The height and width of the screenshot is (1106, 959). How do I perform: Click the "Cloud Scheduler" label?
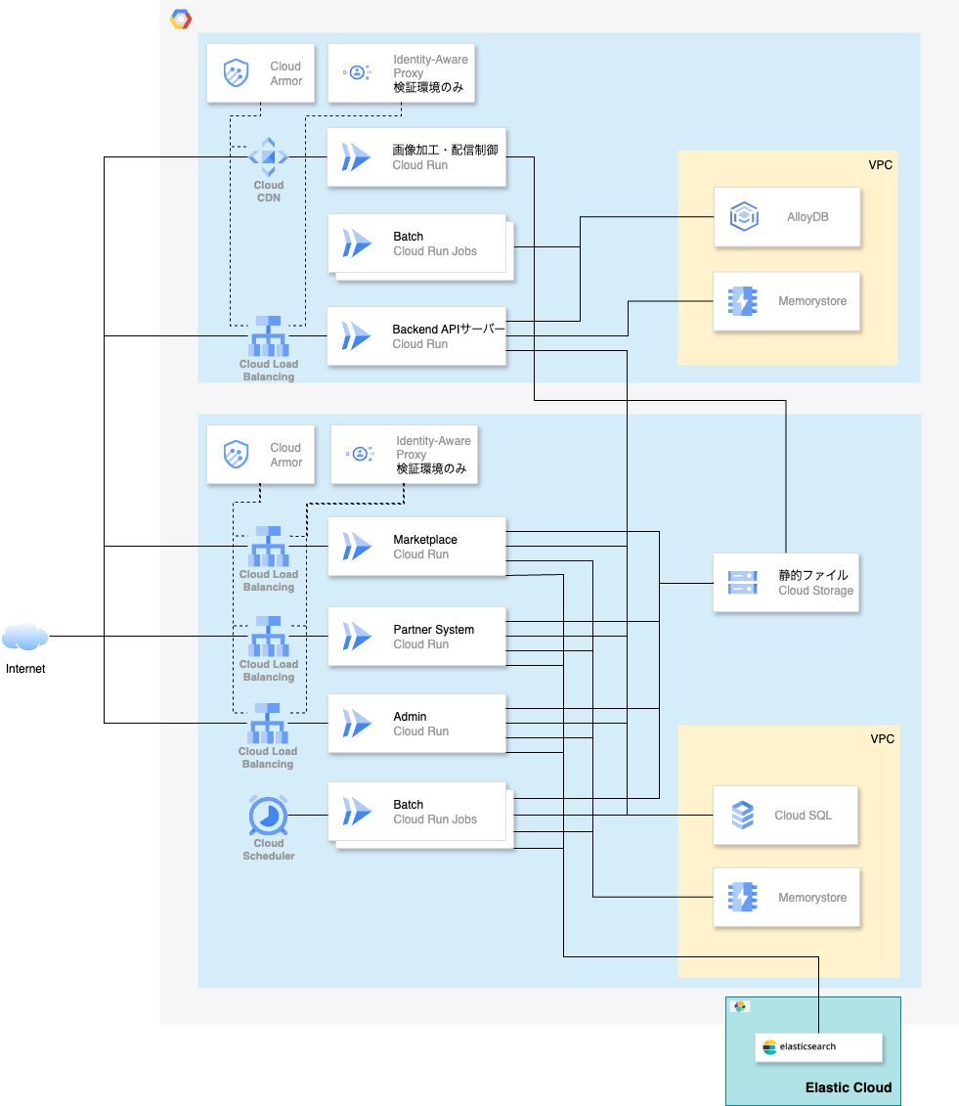point(269,849)
